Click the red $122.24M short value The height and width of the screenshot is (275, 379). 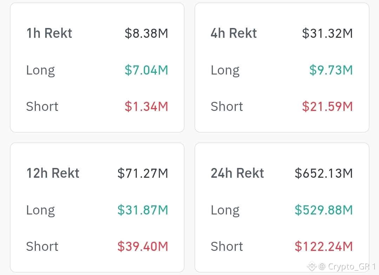click(324, 246)
